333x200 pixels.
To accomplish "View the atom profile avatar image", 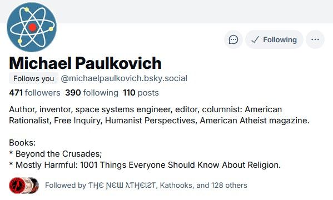I will point(32,27).
